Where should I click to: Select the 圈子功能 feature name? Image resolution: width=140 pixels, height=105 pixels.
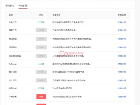13,72
